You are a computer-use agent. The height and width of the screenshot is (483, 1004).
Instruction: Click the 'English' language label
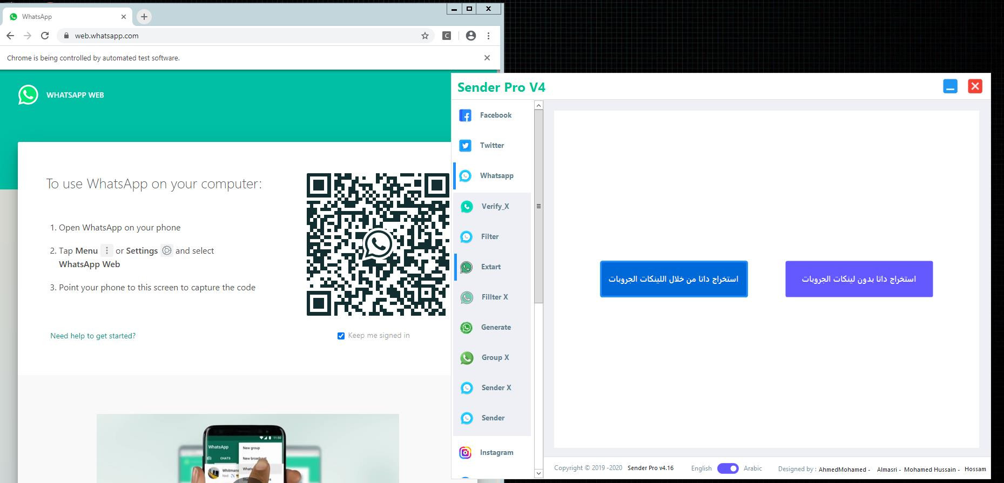click(701, 468)
